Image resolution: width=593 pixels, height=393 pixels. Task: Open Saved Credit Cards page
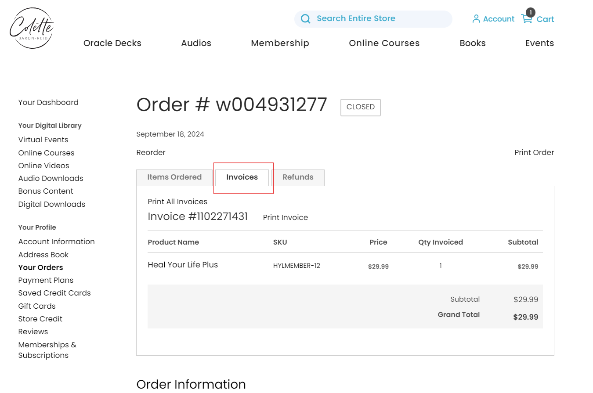click(54, 293)
